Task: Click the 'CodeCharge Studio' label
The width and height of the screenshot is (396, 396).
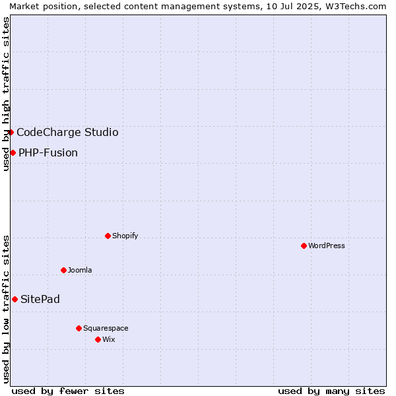Action: 67,133
